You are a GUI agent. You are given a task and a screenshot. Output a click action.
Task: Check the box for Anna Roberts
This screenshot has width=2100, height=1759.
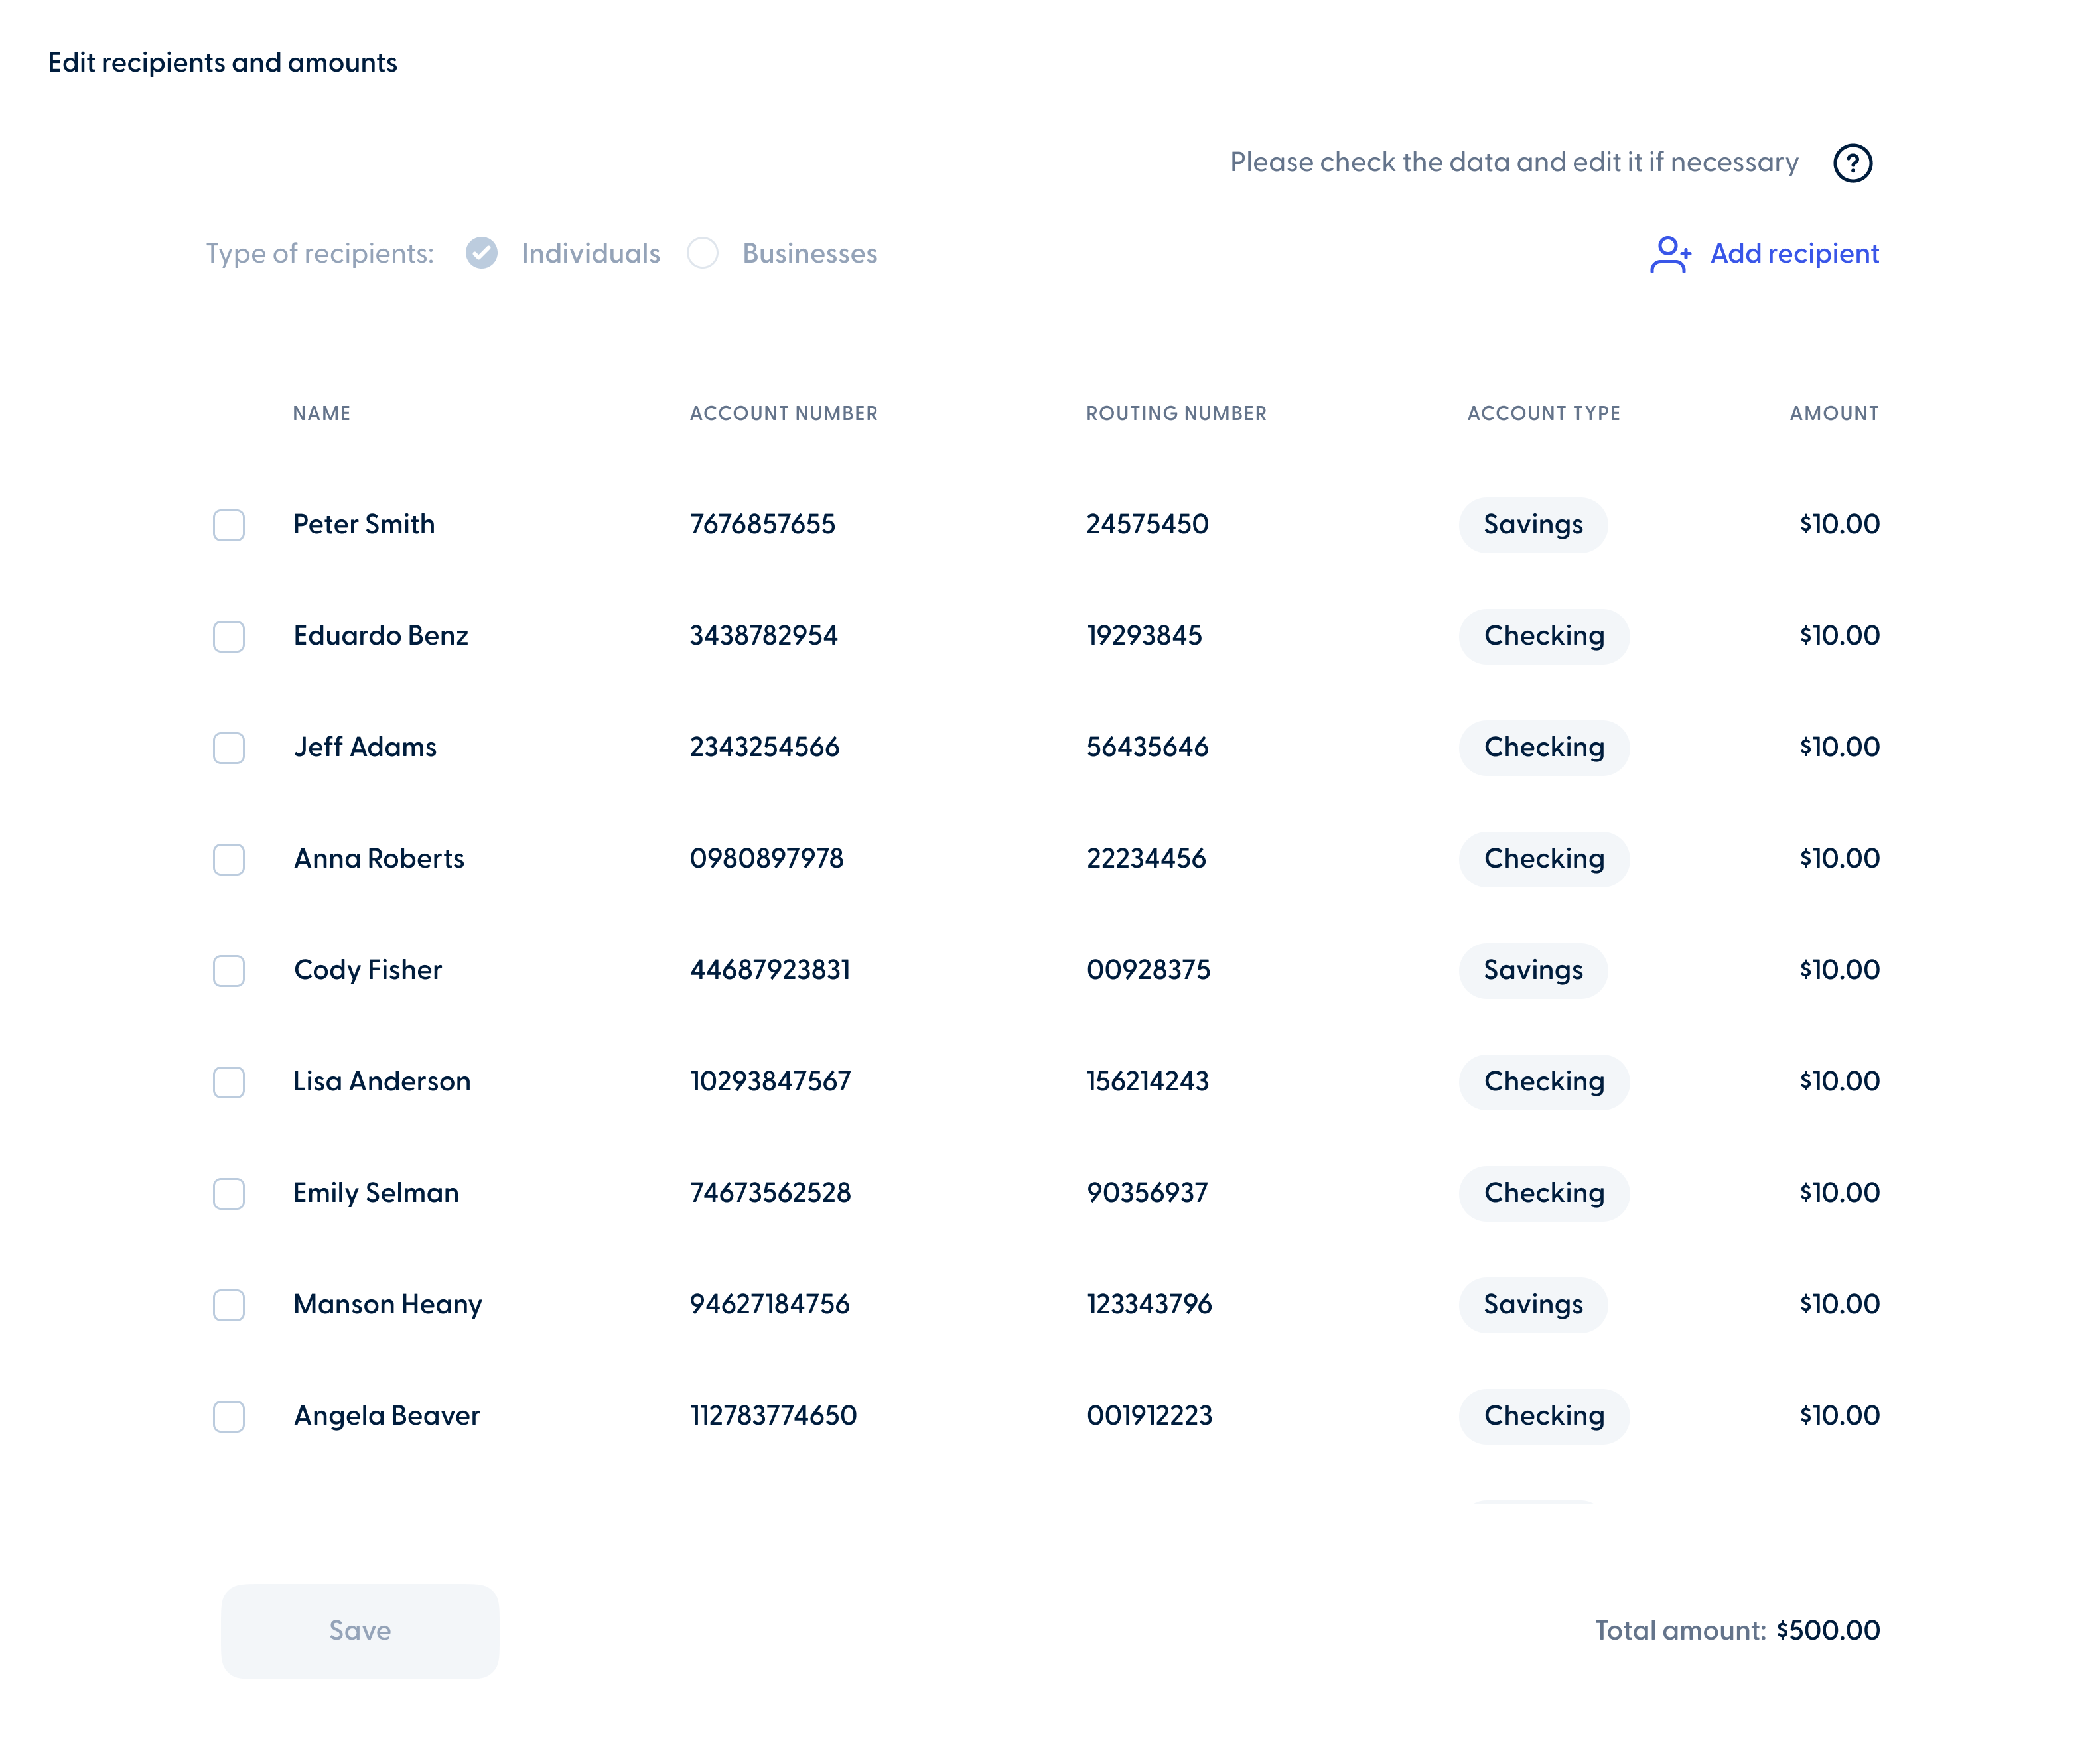coord(229,860)
